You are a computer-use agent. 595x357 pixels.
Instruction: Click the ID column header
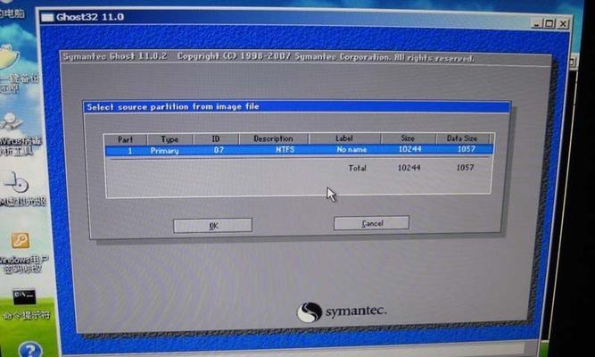click(216, 138)
